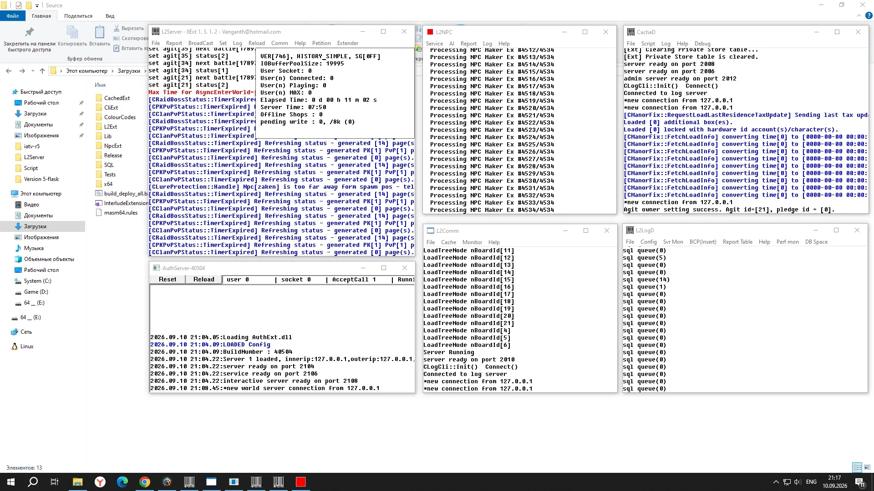The image size is (874, 491).
Task: Open DB Space menu in L2LogD
Action: coord(816,242)
